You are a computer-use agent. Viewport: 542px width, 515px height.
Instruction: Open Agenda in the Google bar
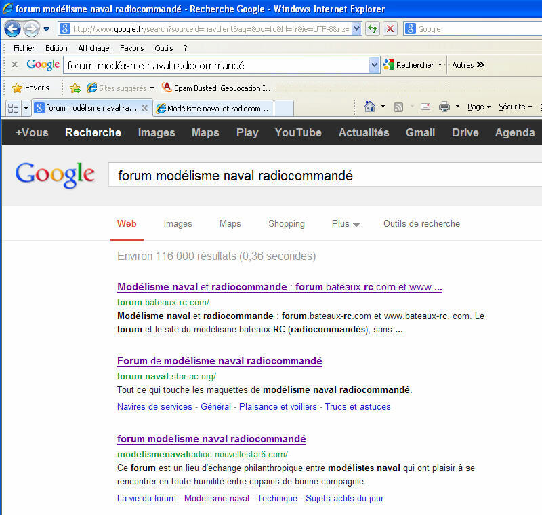515,132
